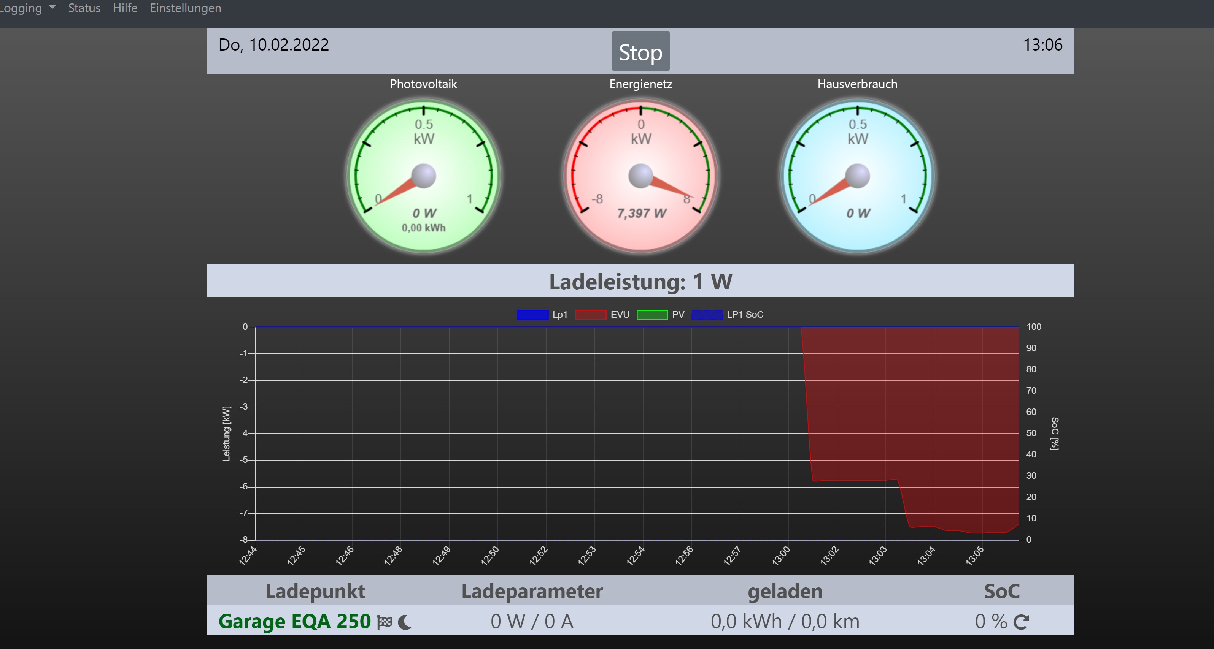
Task: Toggle the Lp1 dataset in the chart legend
Action: pos(542,315)
